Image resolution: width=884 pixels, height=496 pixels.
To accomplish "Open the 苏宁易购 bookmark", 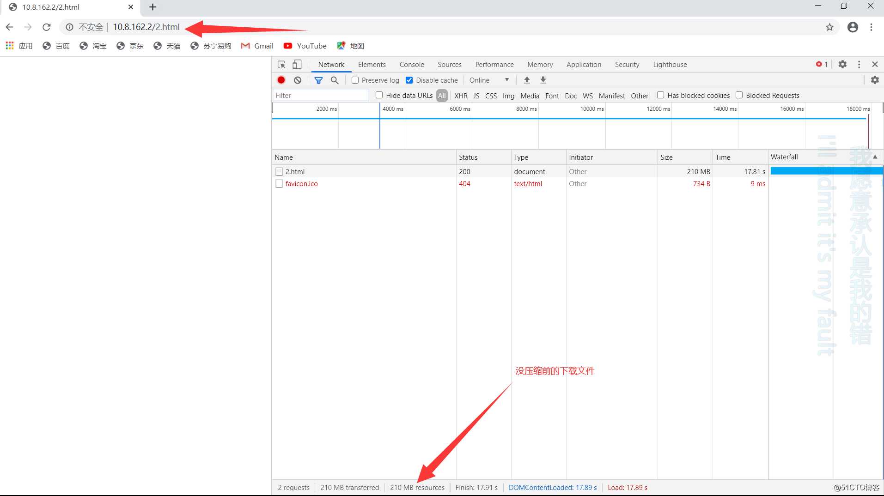I will (x=211, y=46).
